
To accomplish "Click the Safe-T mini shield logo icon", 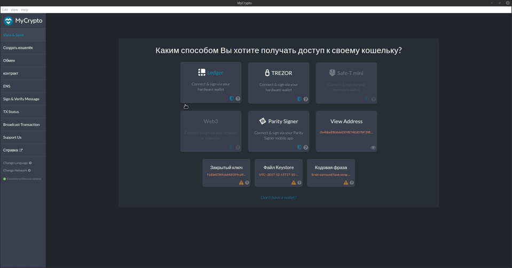I will [x=333, y=72].
